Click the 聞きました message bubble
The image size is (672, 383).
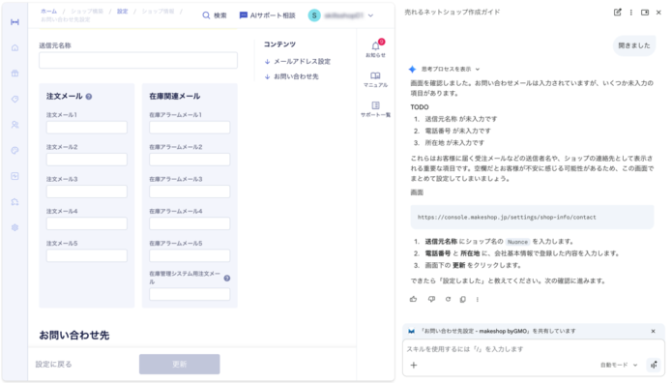tap(634, 45)
